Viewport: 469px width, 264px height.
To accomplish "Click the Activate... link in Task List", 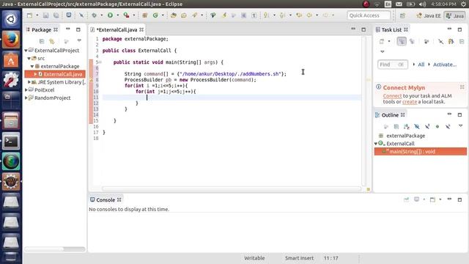I will tap(445, 65).
